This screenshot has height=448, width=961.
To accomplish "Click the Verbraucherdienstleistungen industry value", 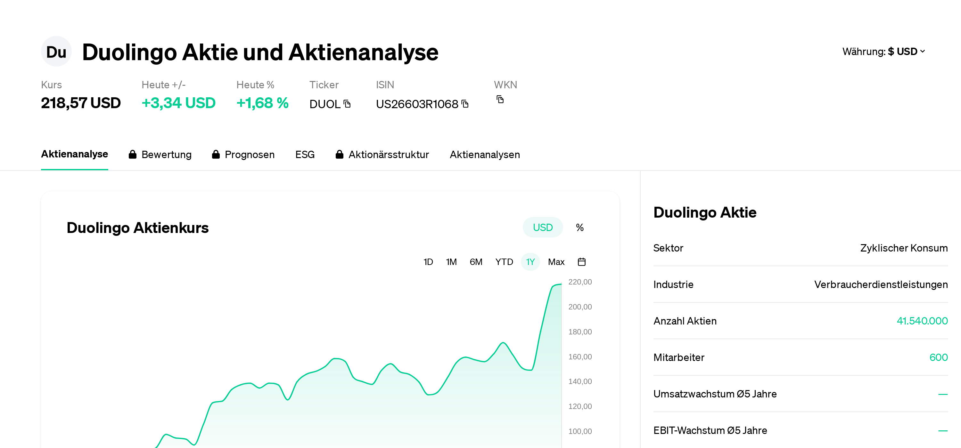I will (881, 284).
